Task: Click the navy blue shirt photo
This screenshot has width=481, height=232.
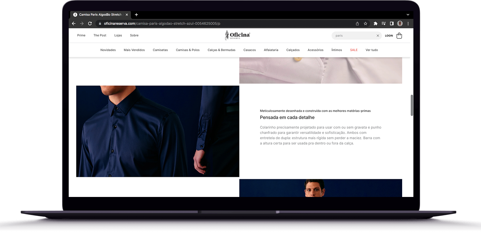Action: (158, 131)
